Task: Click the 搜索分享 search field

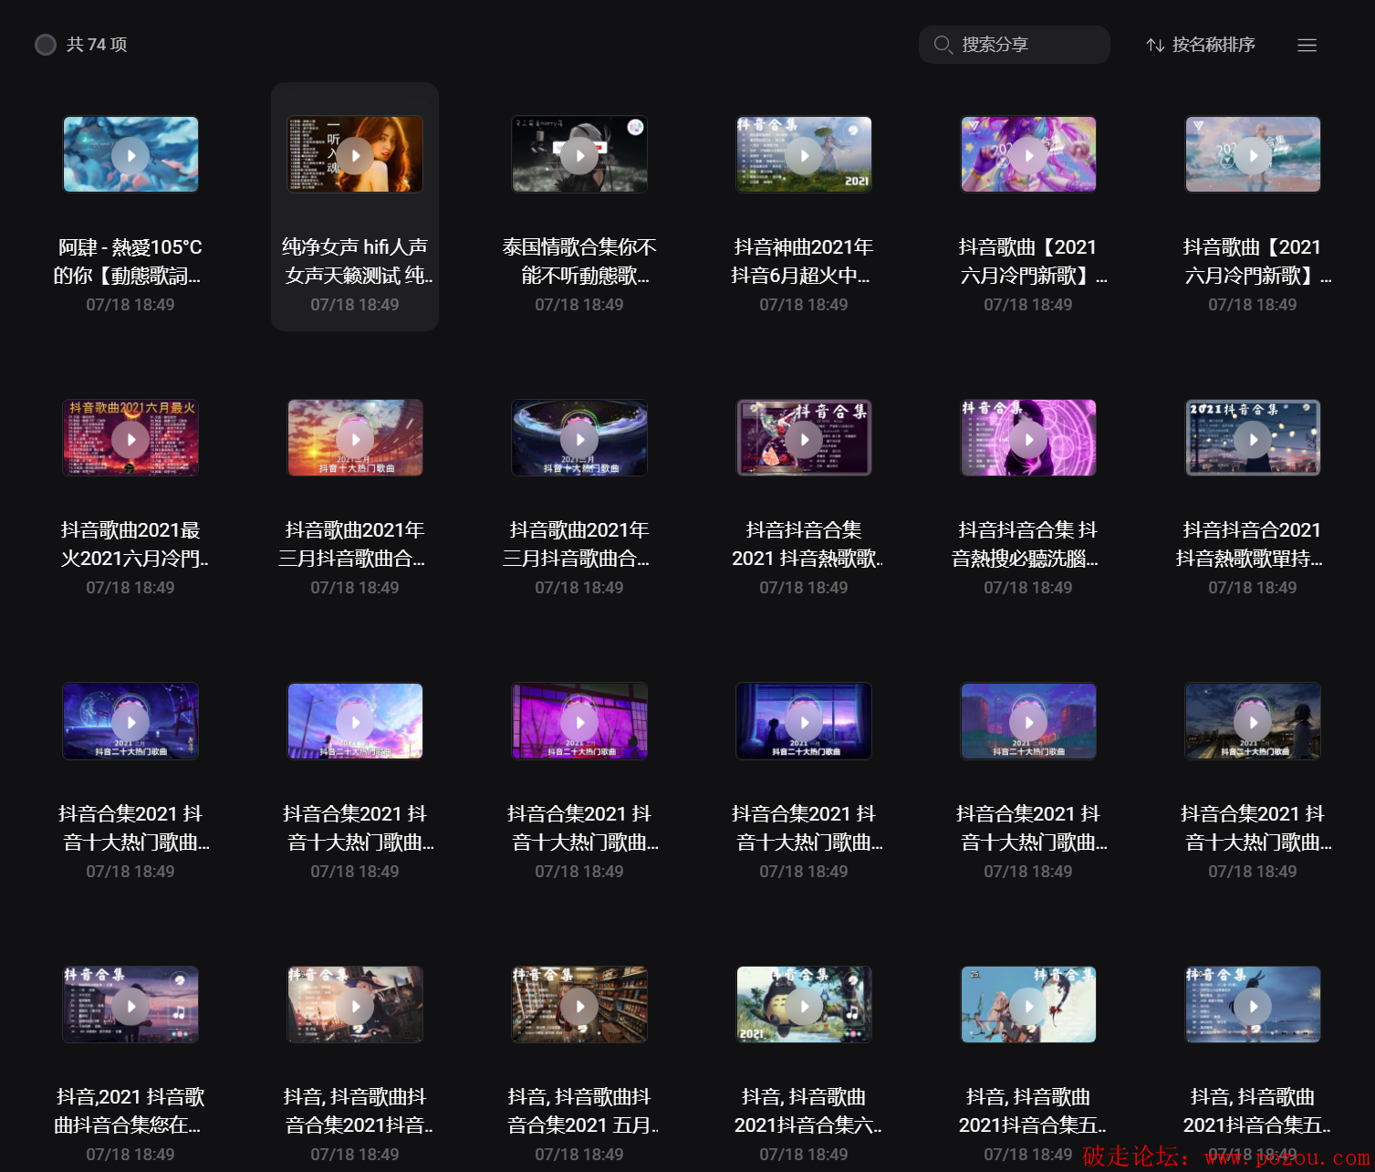Action: (1014, 45)
